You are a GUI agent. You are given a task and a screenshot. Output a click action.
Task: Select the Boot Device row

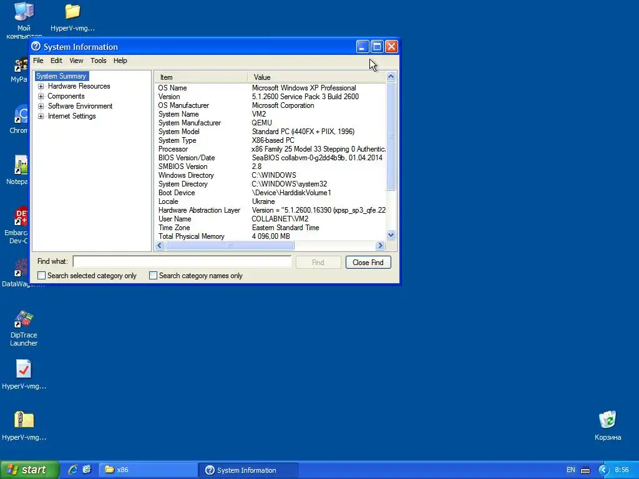(x=270, y=193)
